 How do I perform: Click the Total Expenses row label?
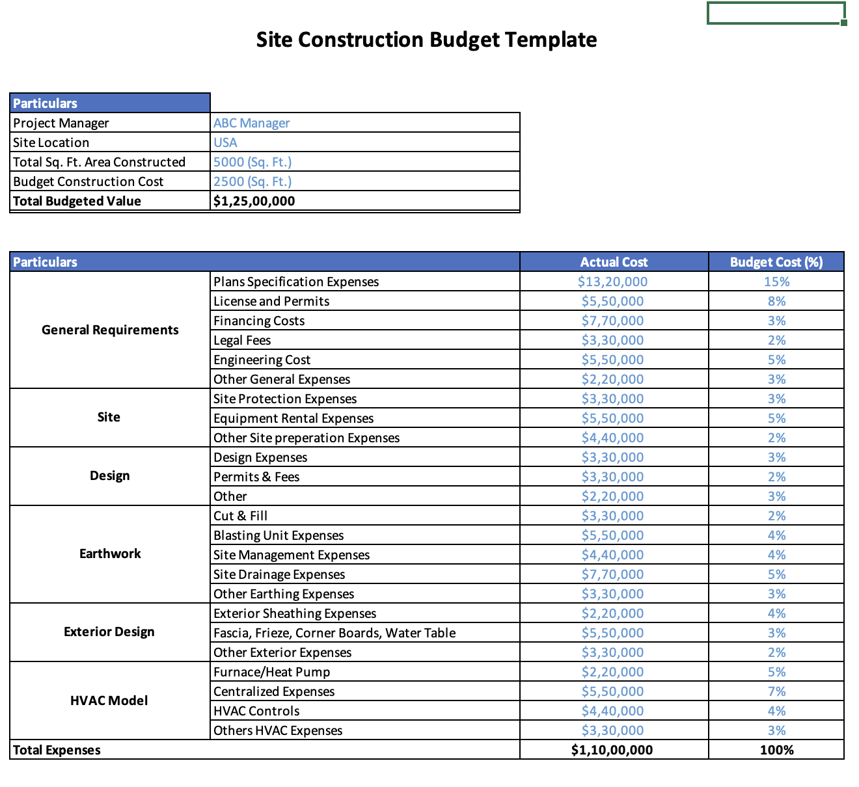(x=57, y=749)
